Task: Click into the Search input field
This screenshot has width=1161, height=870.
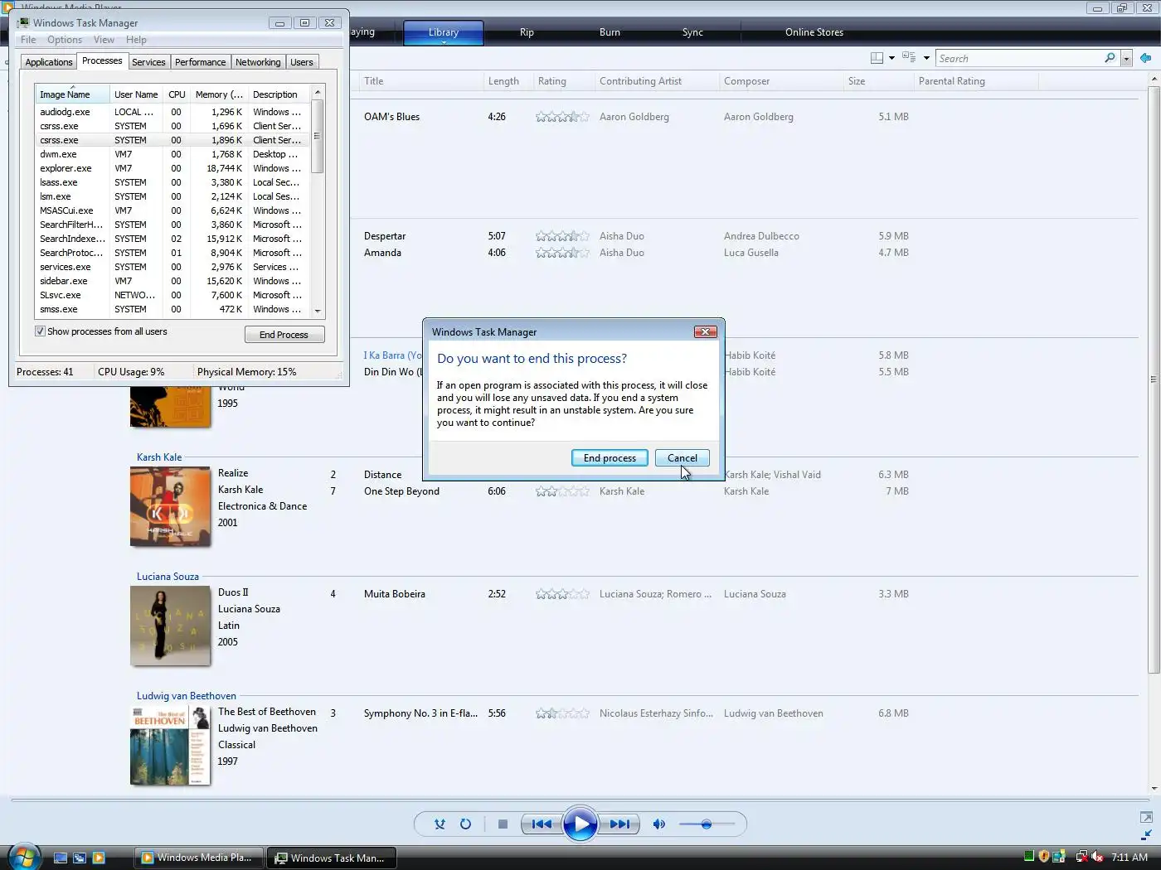Action: 1019,59
